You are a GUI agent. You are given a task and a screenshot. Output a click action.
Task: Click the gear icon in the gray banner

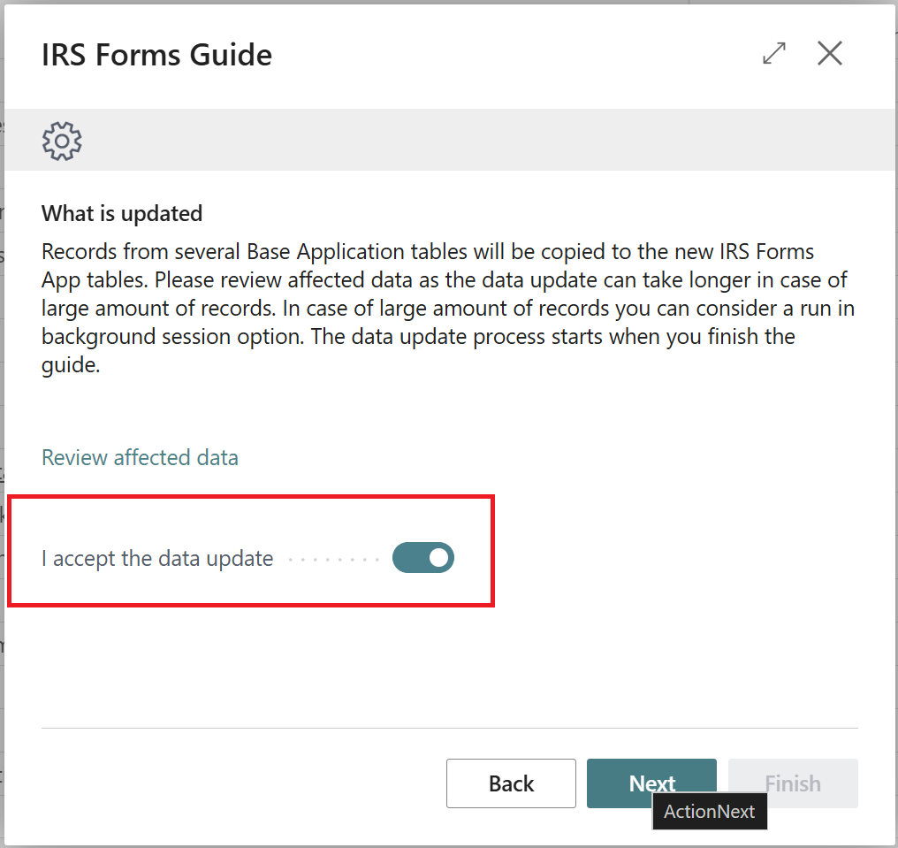coord(62,141)
